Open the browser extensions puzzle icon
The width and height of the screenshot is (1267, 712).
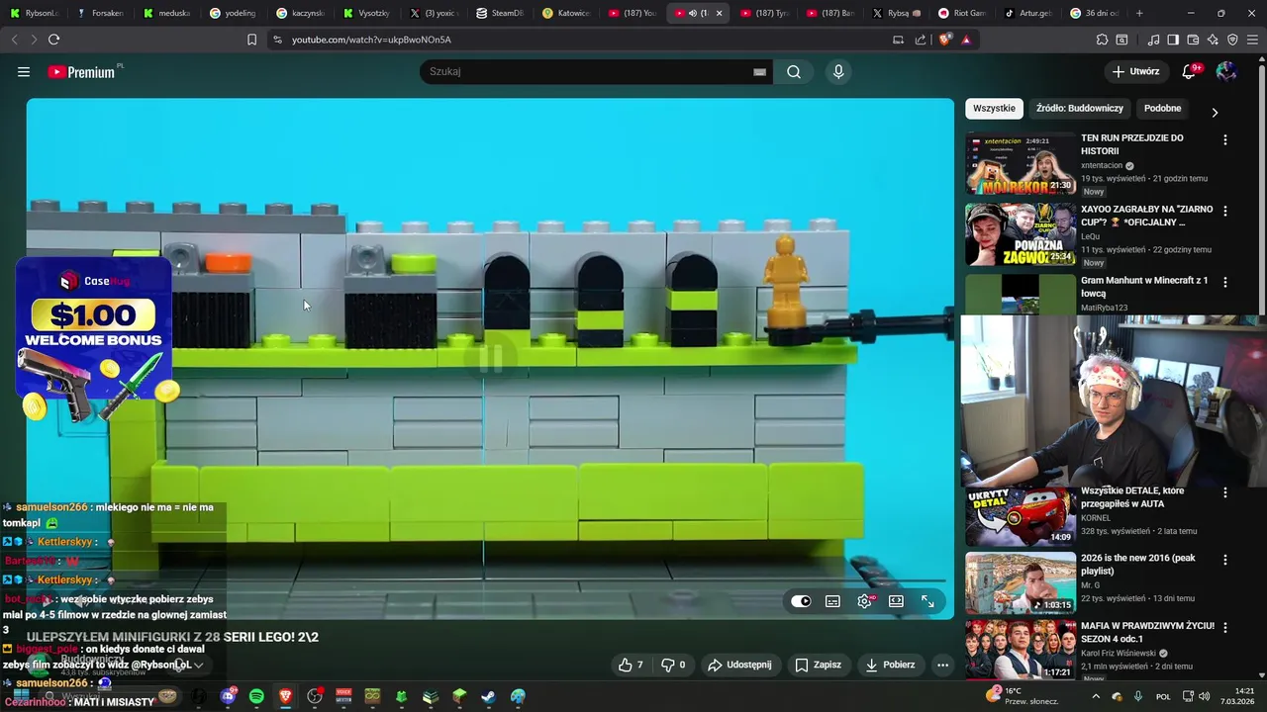click(x=1102, y=40)
